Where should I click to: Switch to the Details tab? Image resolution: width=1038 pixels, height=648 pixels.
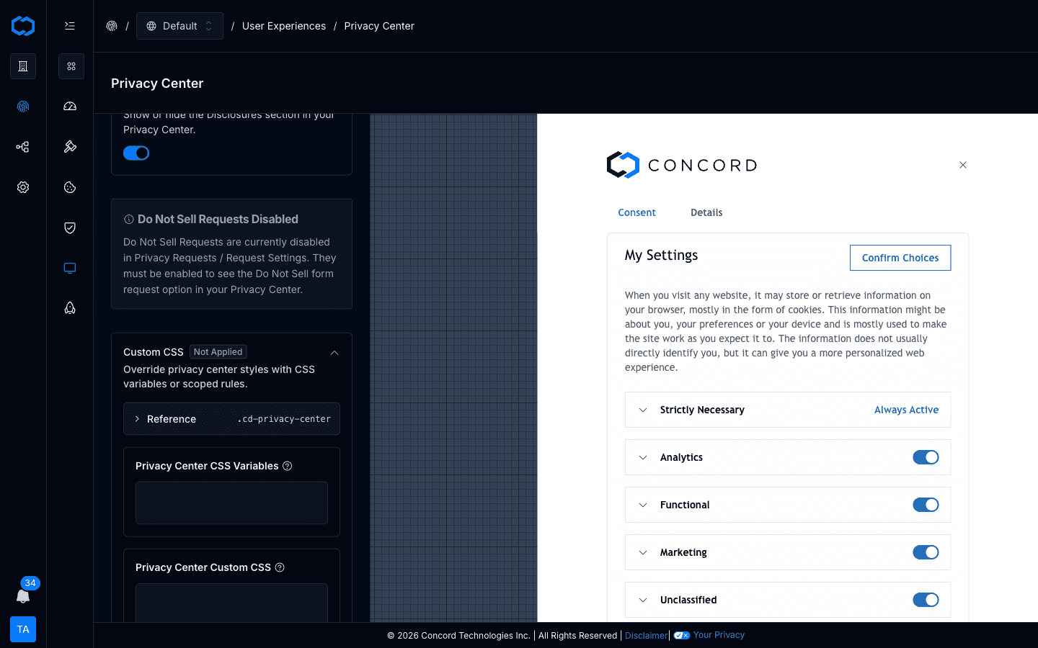point(706,212)
